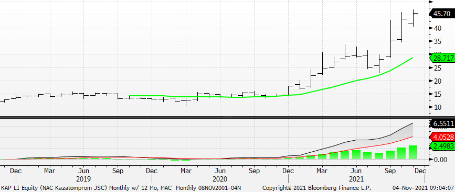This screenshot has height=192, width=455.
Task: Click the 04-Nov-2021 09:04:07 timestamp
Action: [x=424, y=187]
